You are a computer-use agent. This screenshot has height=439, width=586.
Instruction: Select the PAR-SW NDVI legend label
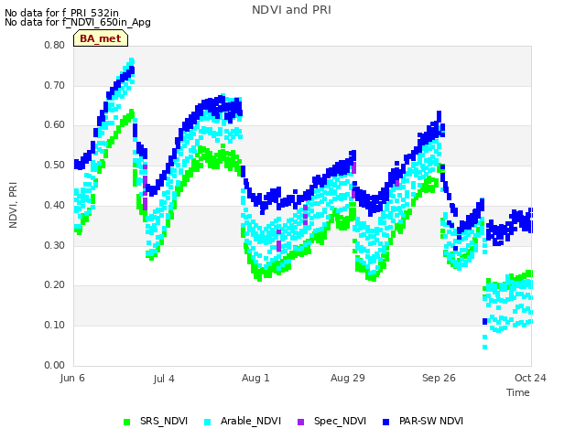coord(431,421)
